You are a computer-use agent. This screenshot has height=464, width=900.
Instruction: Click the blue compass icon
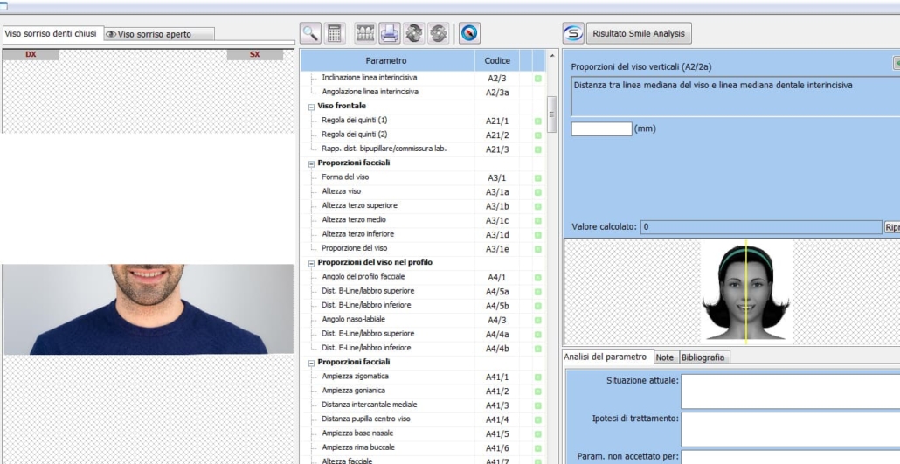pos(469,33)
